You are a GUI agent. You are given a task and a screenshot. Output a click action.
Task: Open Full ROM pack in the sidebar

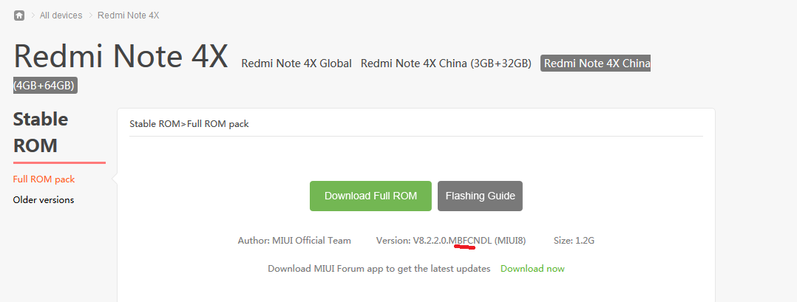click(x=44, y=179)
